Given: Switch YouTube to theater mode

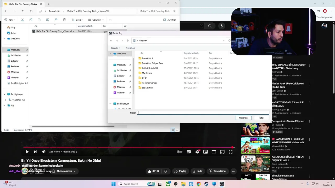Looking at the screenshot, I should [x=214, y=152].
